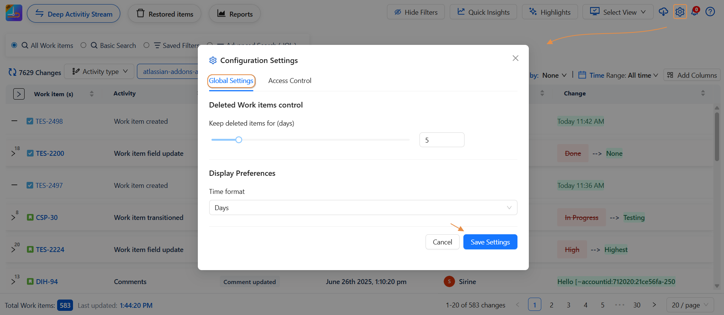Expand the Select View dropdown
The height and width of the screenshot is (315, 724).
pyautogui.click(x=618, y=12)
